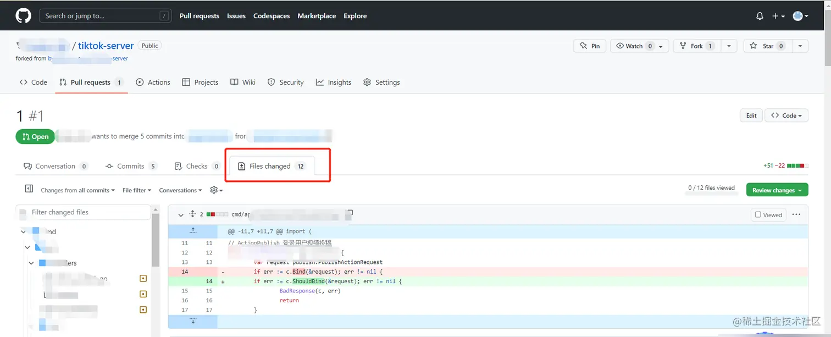
Task: Open the file's three-dot options menu
Action: [x=796, y=214]
